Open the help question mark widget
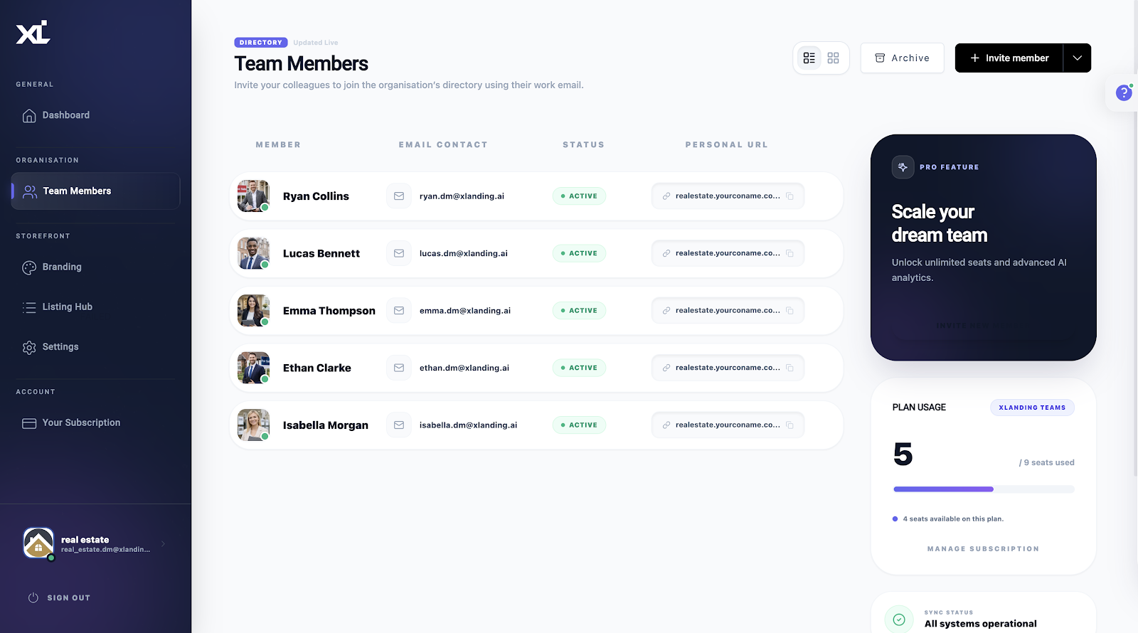Screen dimensions: 1138x633 (x=1124, y=92)
